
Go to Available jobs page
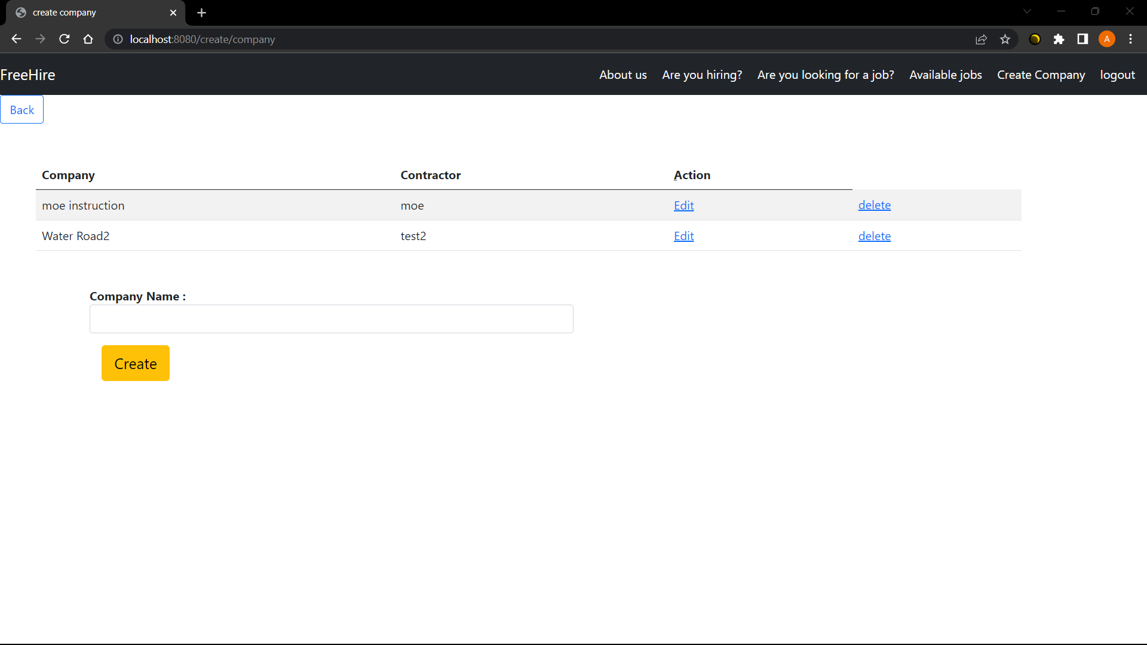(945, 75)
